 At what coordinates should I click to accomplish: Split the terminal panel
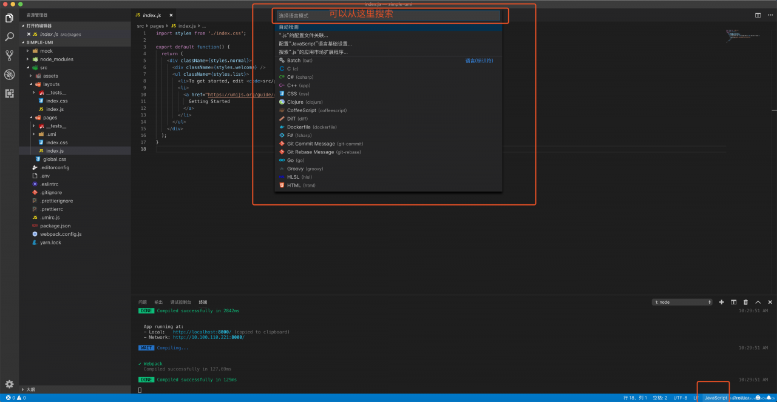tap(733, 302)
